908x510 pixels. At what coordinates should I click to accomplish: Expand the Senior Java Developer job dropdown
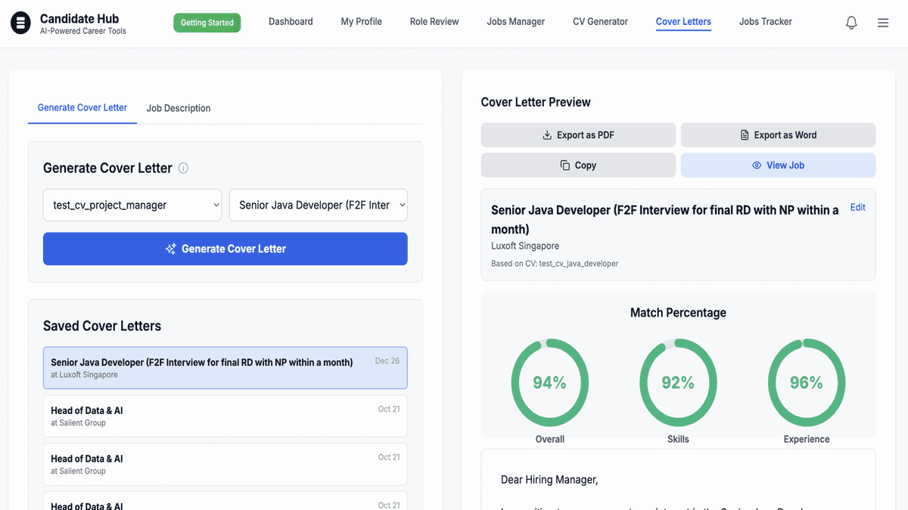[319, 205]
